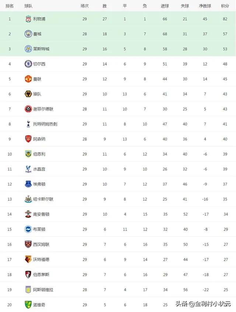236x312 pixels.
Task: Click the Watford crest icon
Action: (x=28, y=259)
